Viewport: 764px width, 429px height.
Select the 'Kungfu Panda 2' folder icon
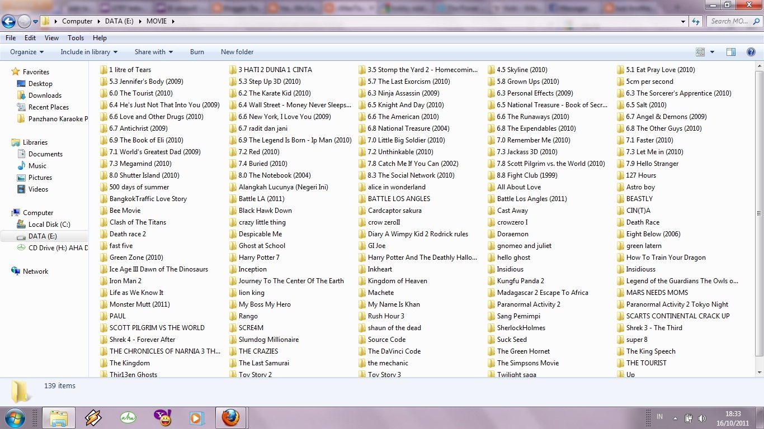click(492, 281)
